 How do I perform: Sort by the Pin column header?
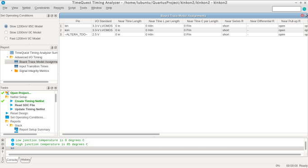click(78, 21)
